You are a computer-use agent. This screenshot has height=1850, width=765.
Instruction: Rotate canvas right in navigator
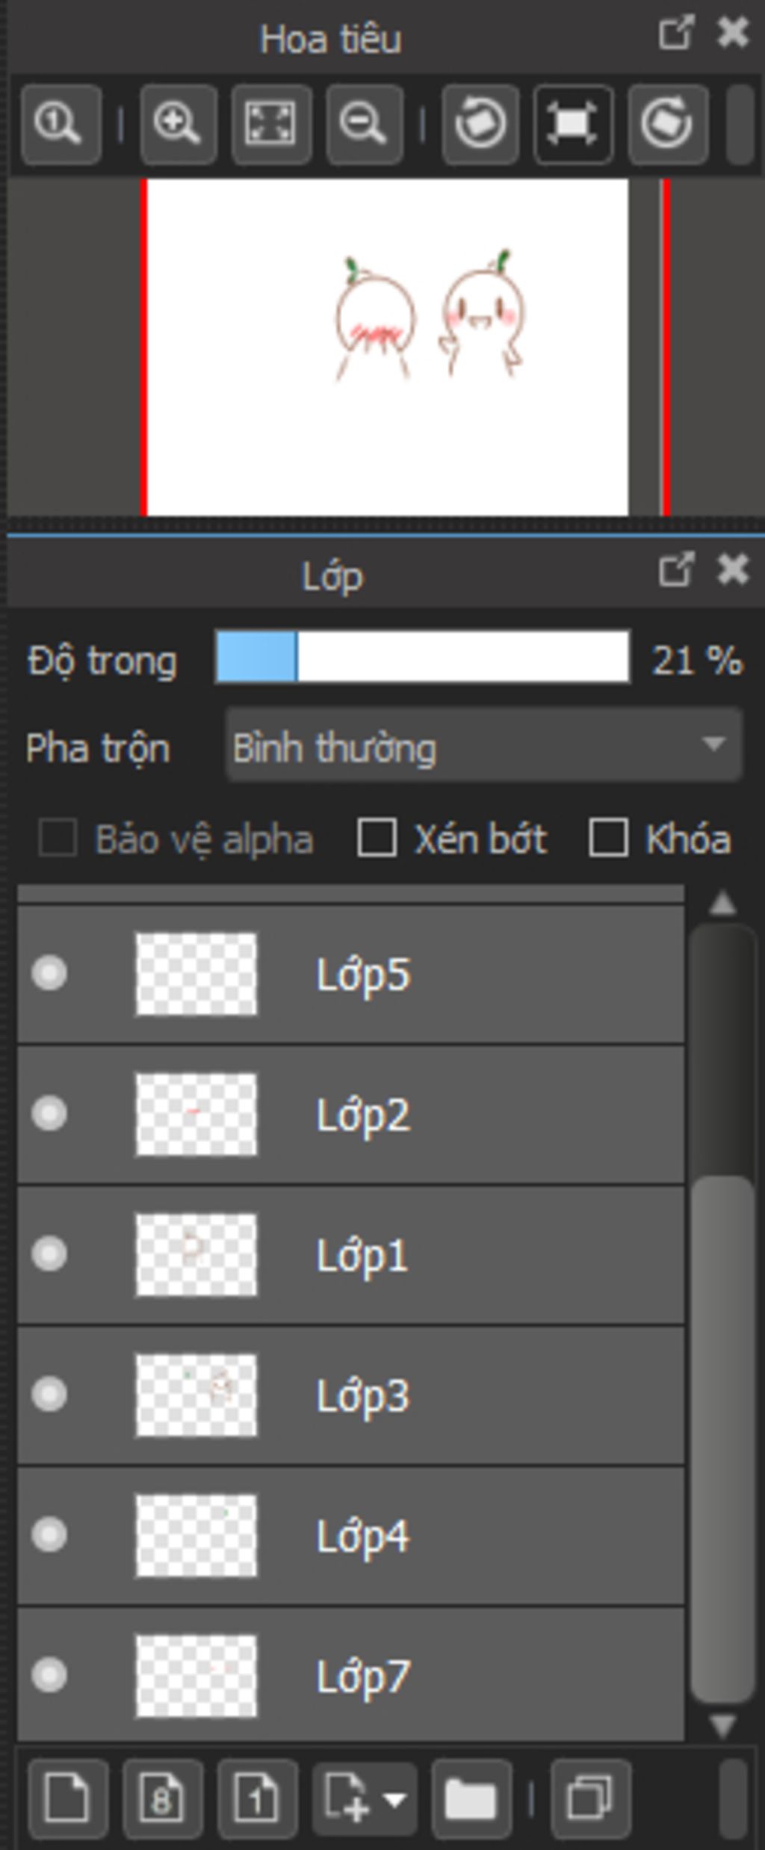click(668, 124)
